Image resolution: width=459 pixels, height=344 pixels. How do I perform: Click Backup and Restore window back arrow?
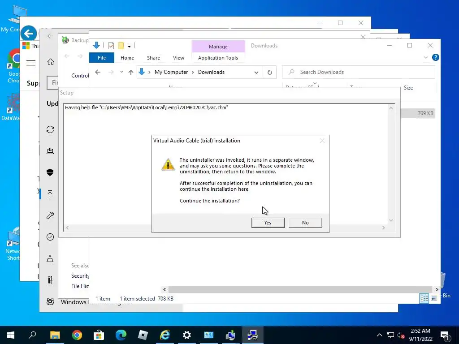67,56
